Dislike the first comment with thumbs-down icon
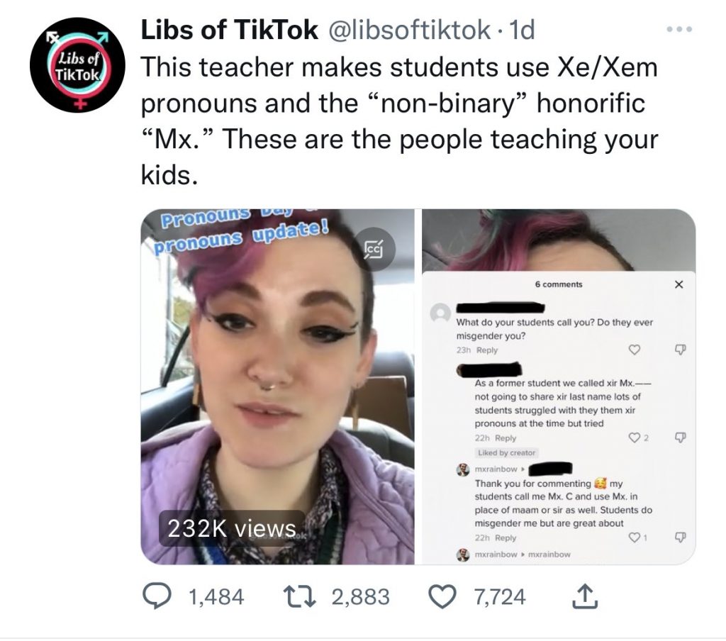Screen dimensions: 726x641 pos(680,349)
